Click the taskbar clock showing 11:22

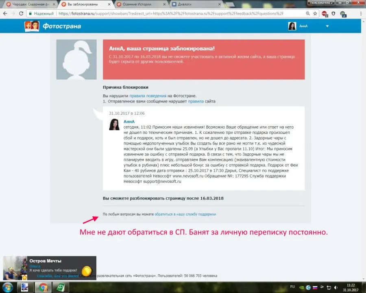click(351, 288)
